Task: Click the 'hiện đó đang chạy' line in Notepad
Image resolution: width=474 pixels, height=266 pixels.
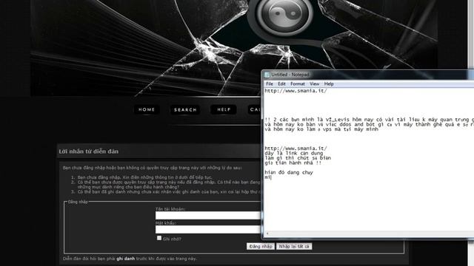Action: click(289, 172)
